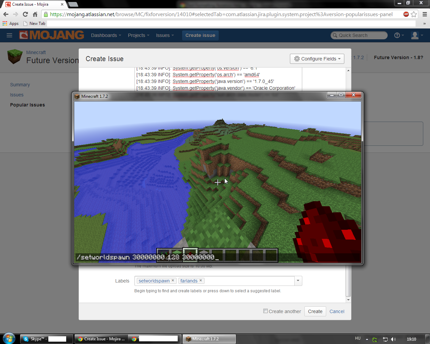This screenshot has width=430, height=344.
Task: Open the green tray application icon
Action: tap(375, 339)
